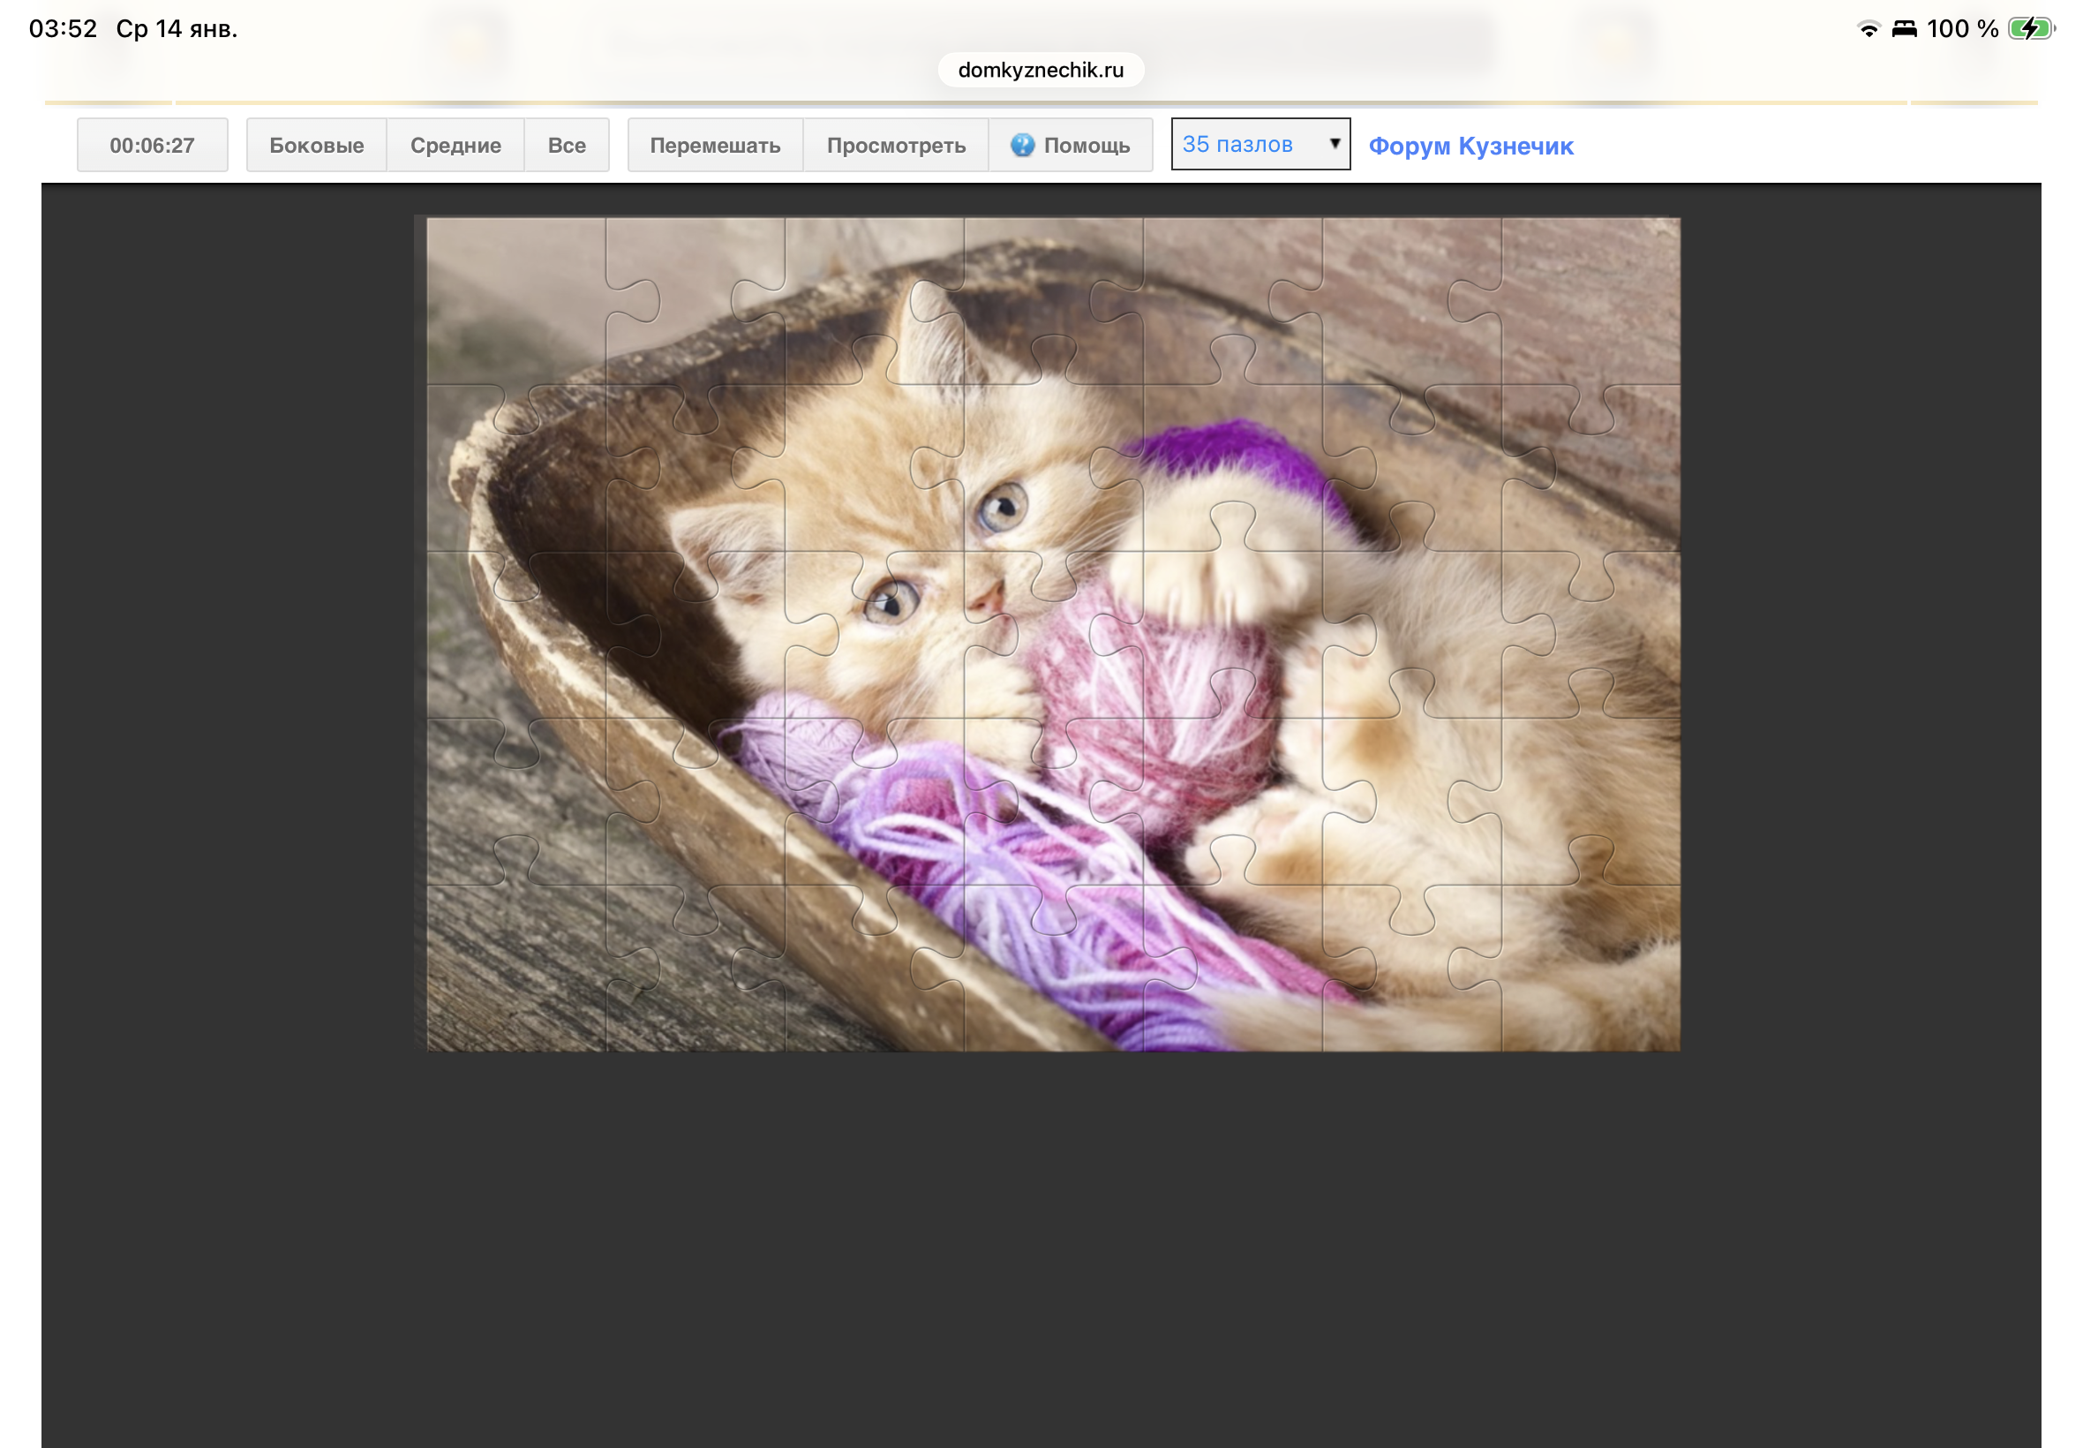This screenshot has width=2083, height=1448.
Task: Shuffle pieces with Перемешать button
Action: (715, 145)
